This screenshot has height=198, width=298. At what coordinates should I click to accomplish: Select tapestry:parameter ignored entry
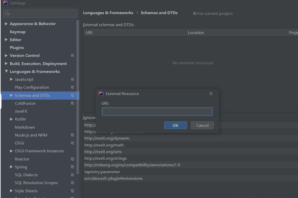pyautogui.click(x=191, y=172)
